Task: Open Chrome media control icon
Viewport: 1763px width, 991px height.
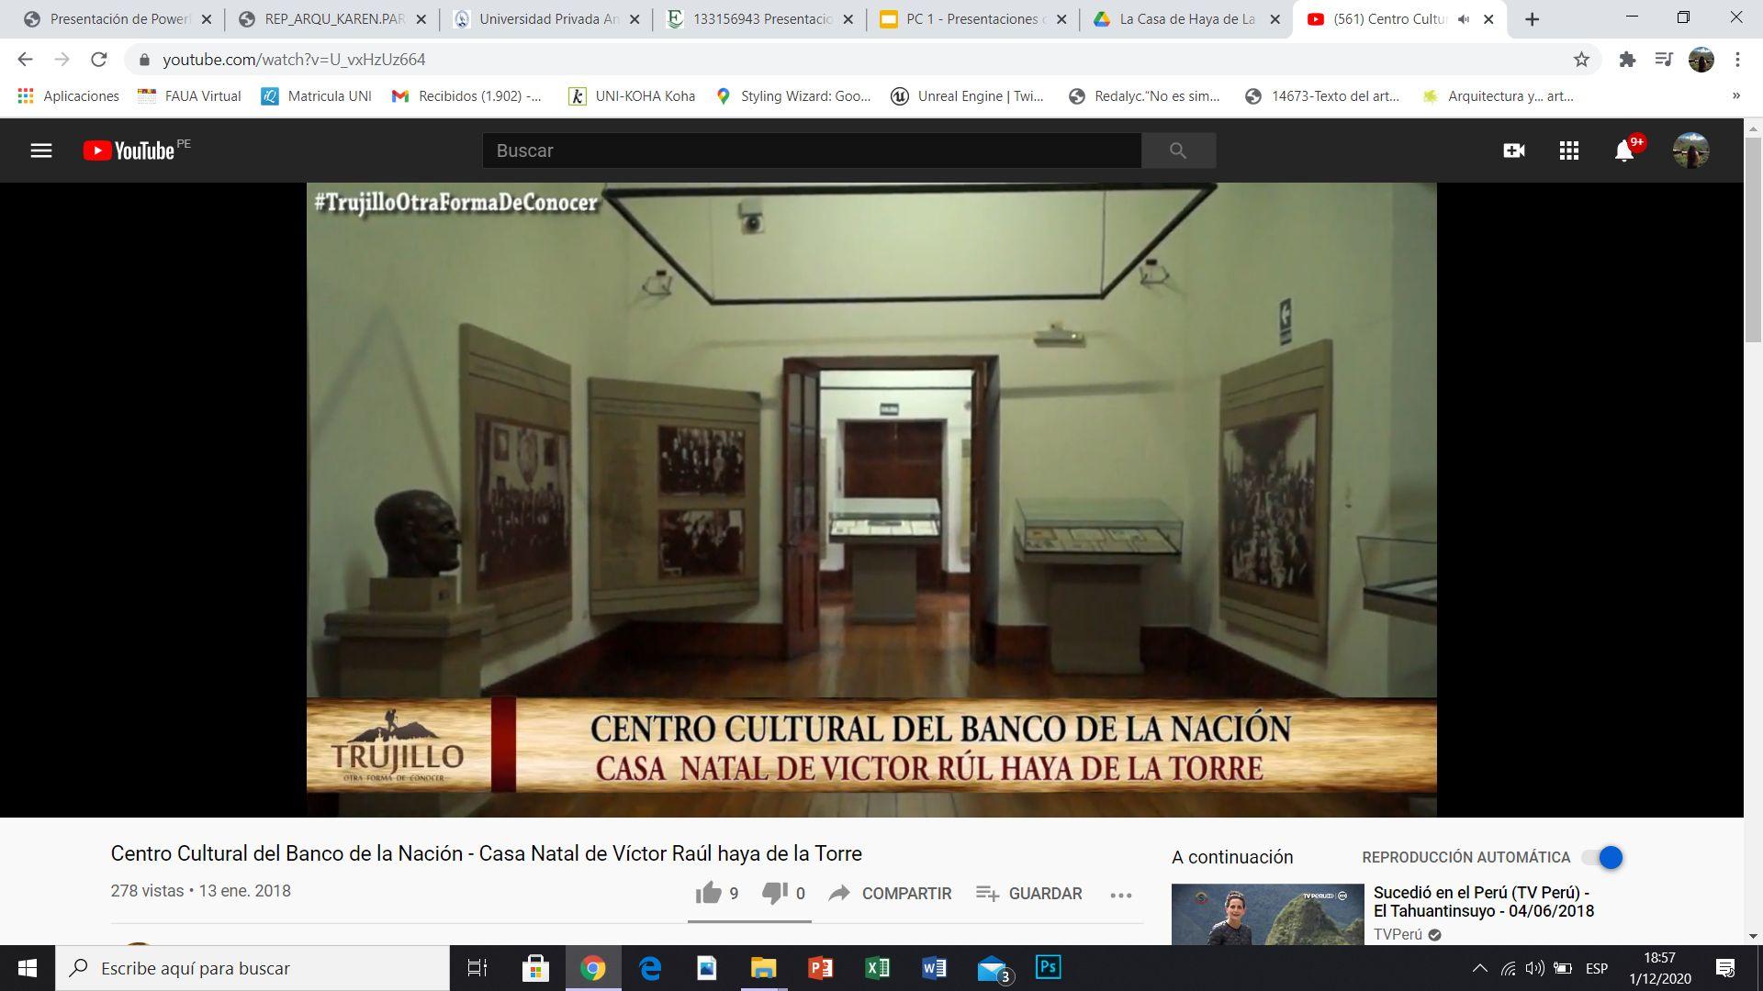Action: pyautogui.click(x=1664, y=60)
